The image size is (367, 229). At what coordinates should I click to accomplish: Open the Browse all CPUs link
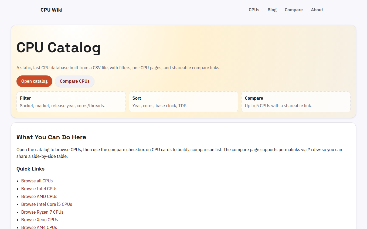click(x=37, y=181)
